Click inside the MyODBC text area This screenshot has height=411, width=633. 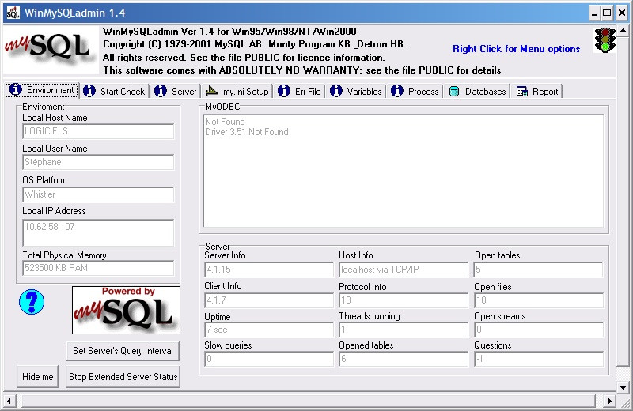pos(403,172)
